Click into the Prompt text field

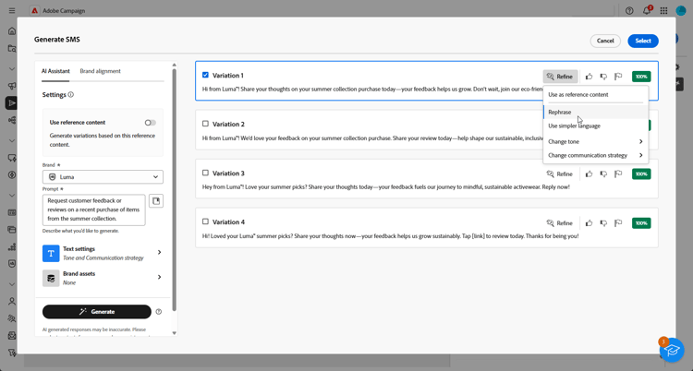(93, 209)
